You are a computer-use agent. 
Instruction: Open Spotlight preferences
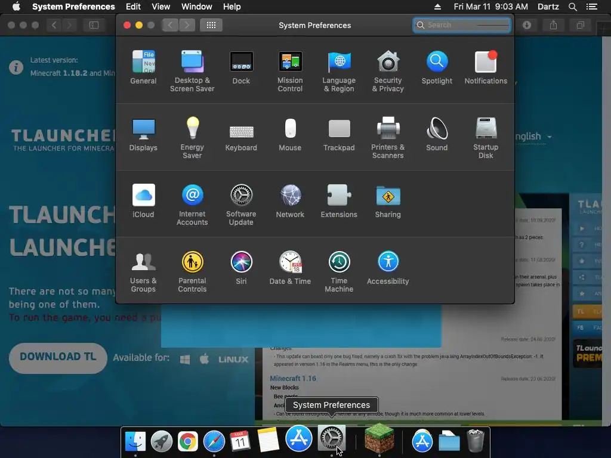(x=437, y=67)
